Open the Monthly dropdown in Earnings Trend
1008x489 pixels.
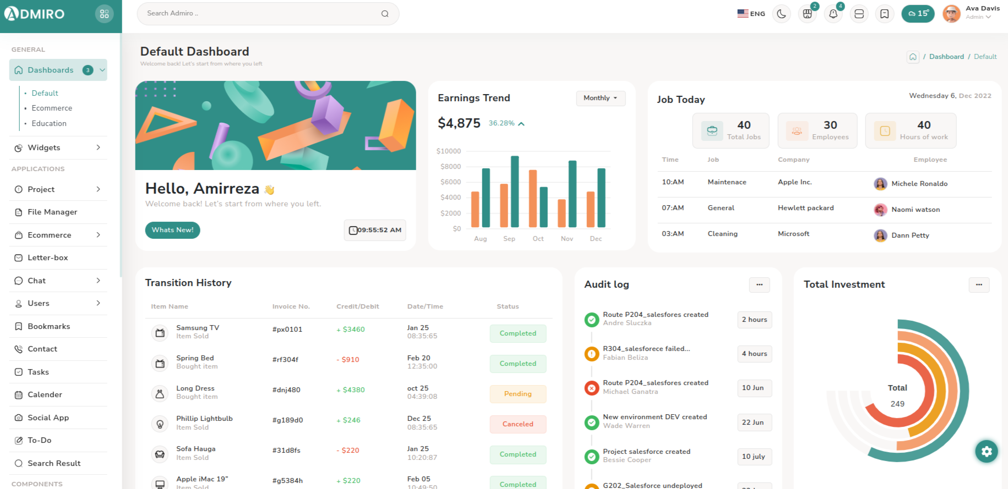(600, 98)
